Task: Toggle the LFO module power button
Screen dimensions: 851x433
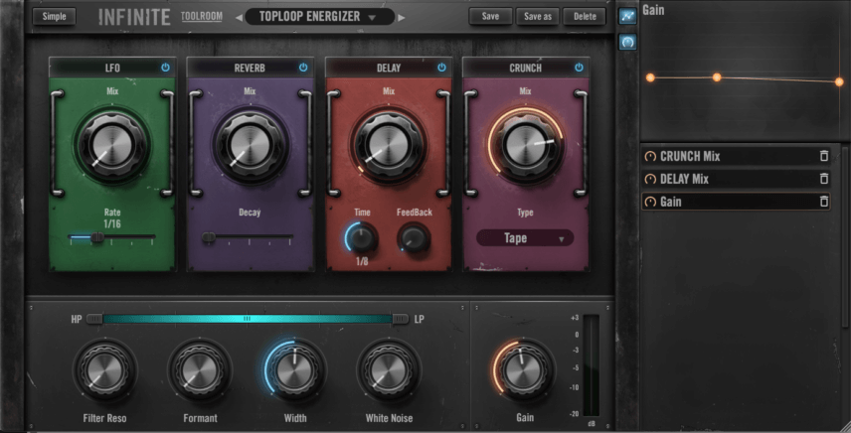Action: tap(166, 68)
